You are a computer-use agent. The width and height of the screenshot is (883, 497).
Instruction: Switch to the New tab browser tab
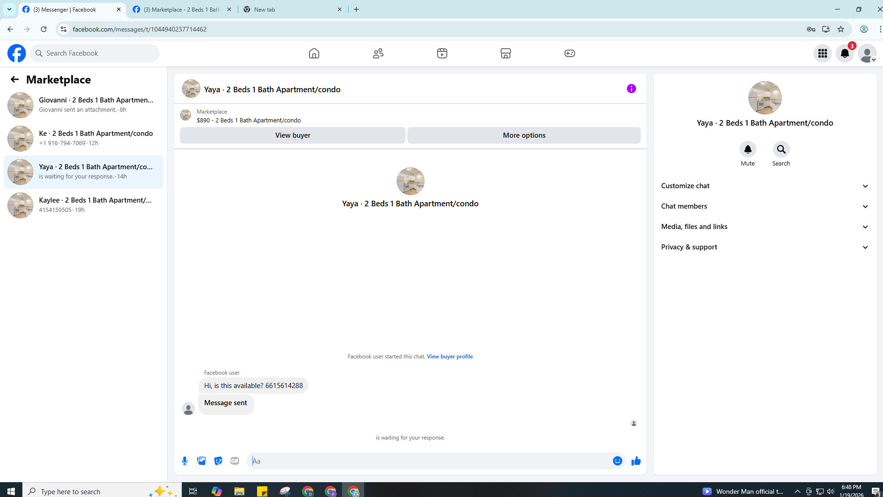(292, 9)
